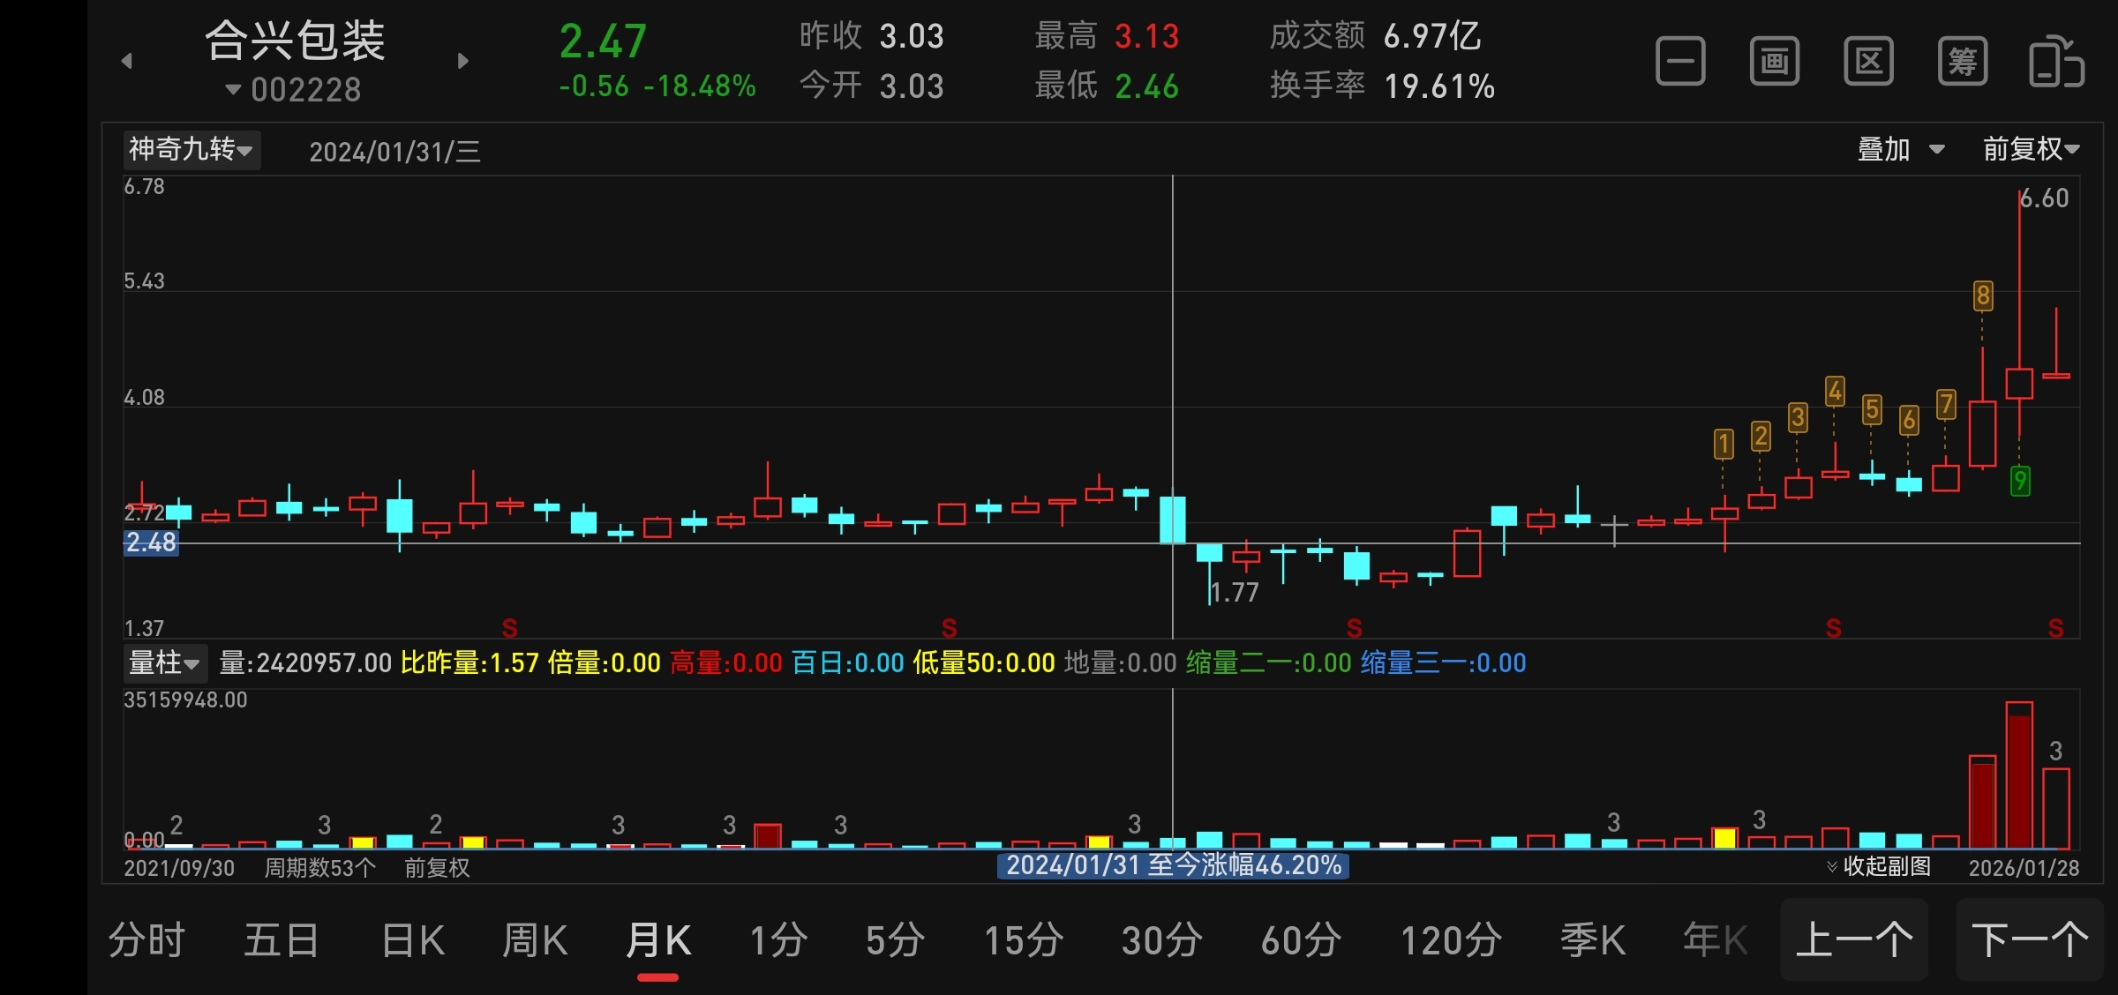Collapse sub-chart via 收起副图
Image resolution: width=2118 pixels, height=995 pixels.
[x=1879, y=866]
